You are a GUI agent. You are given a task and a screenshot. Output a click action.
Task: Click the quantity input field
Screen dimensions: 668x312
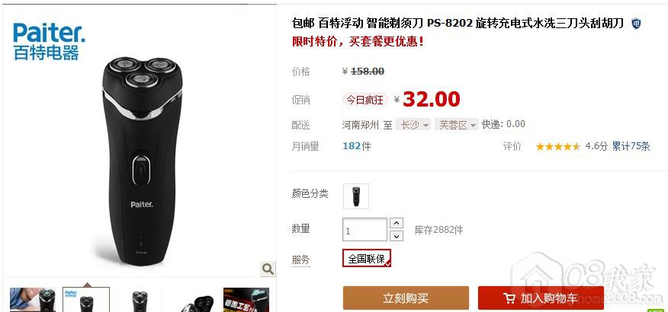click(365, 230)
